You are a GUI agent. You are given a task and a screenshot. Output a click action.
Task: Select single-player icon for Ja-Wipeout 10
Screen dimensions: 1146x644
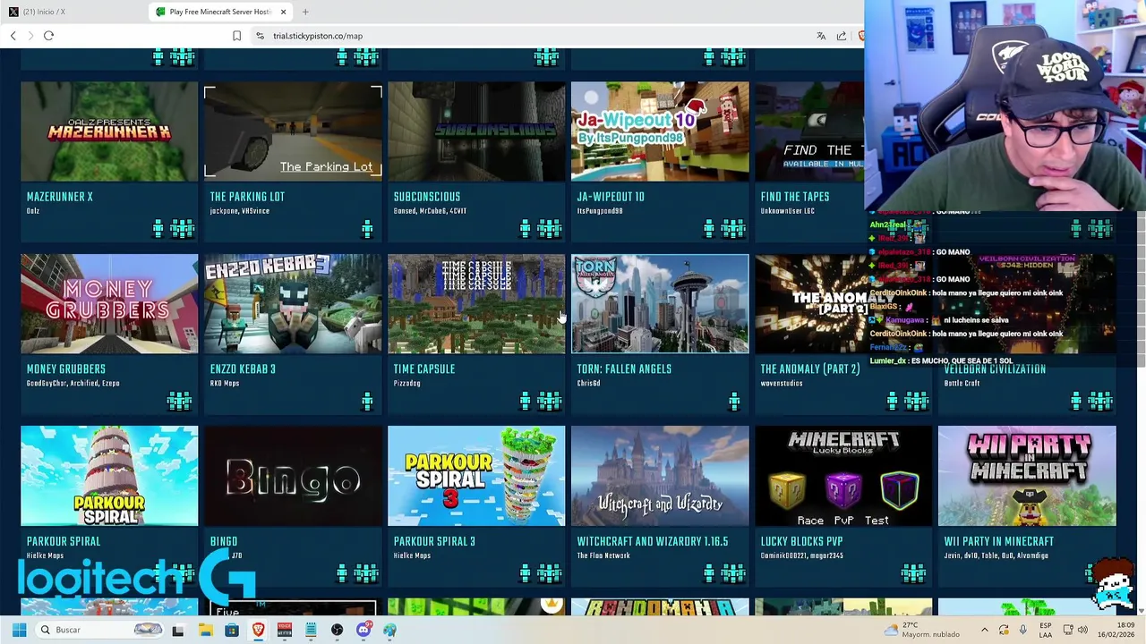tap(709, 229)
